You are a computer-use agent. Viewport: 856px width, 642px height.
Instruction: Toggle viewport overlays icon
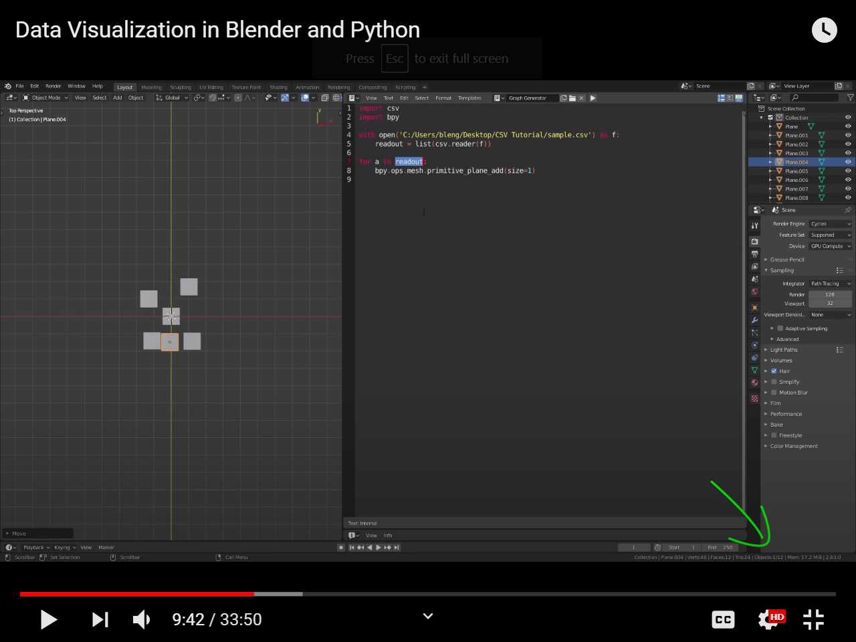click(305, 98)
